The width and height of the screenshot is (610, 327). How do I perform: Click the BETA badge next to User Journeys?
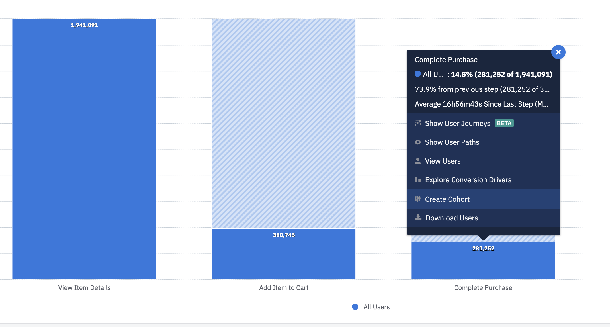[x=504, y=123]
